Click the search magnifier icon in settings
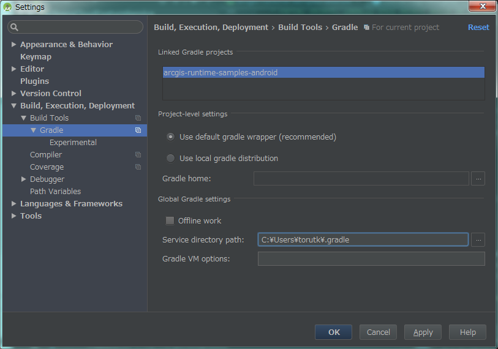 pos(15,27)
